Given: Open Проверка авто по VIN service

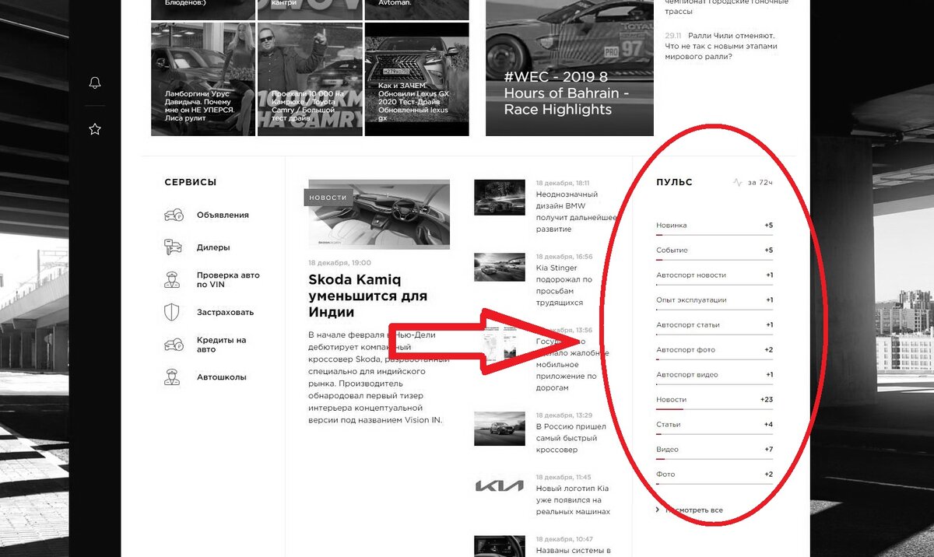Looking at the screenshot, I should point(228,280).
